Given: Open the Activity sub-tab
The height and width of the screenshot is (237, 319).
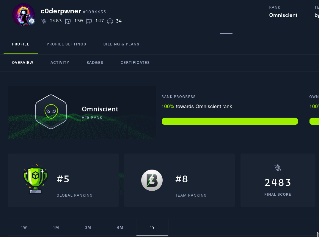Looking at the screenshot, I should point(60,63).
